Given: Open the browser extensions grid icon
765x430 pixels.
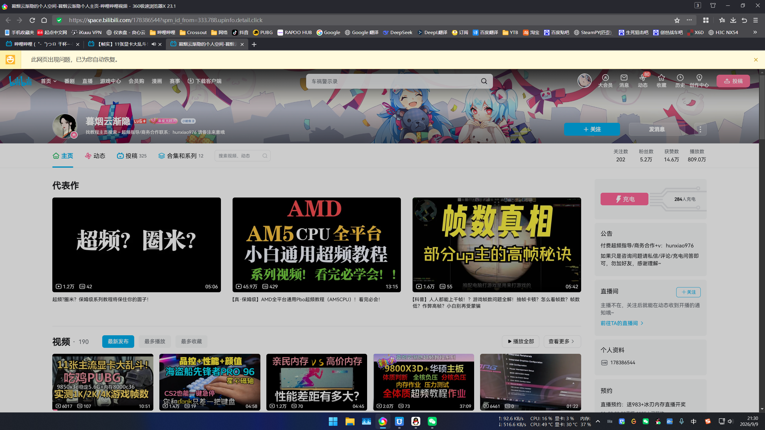Looking at the screenshot, I should pyautogui.click(x=706, y=20).
